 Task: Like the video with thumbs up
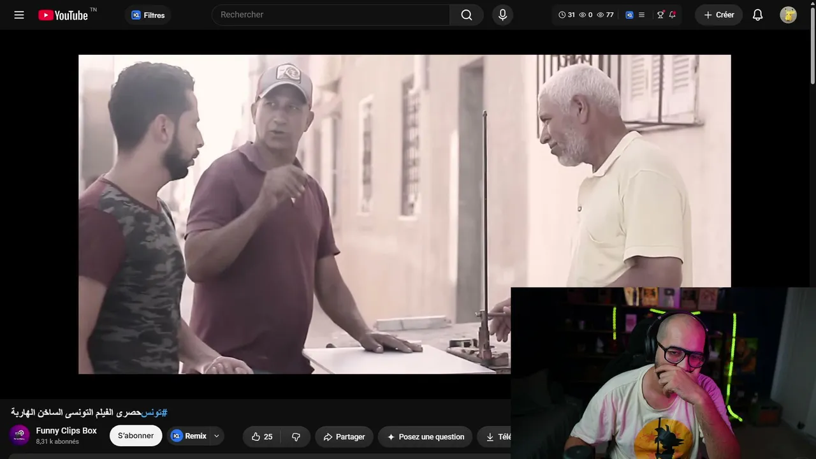(x=262, y=437)
